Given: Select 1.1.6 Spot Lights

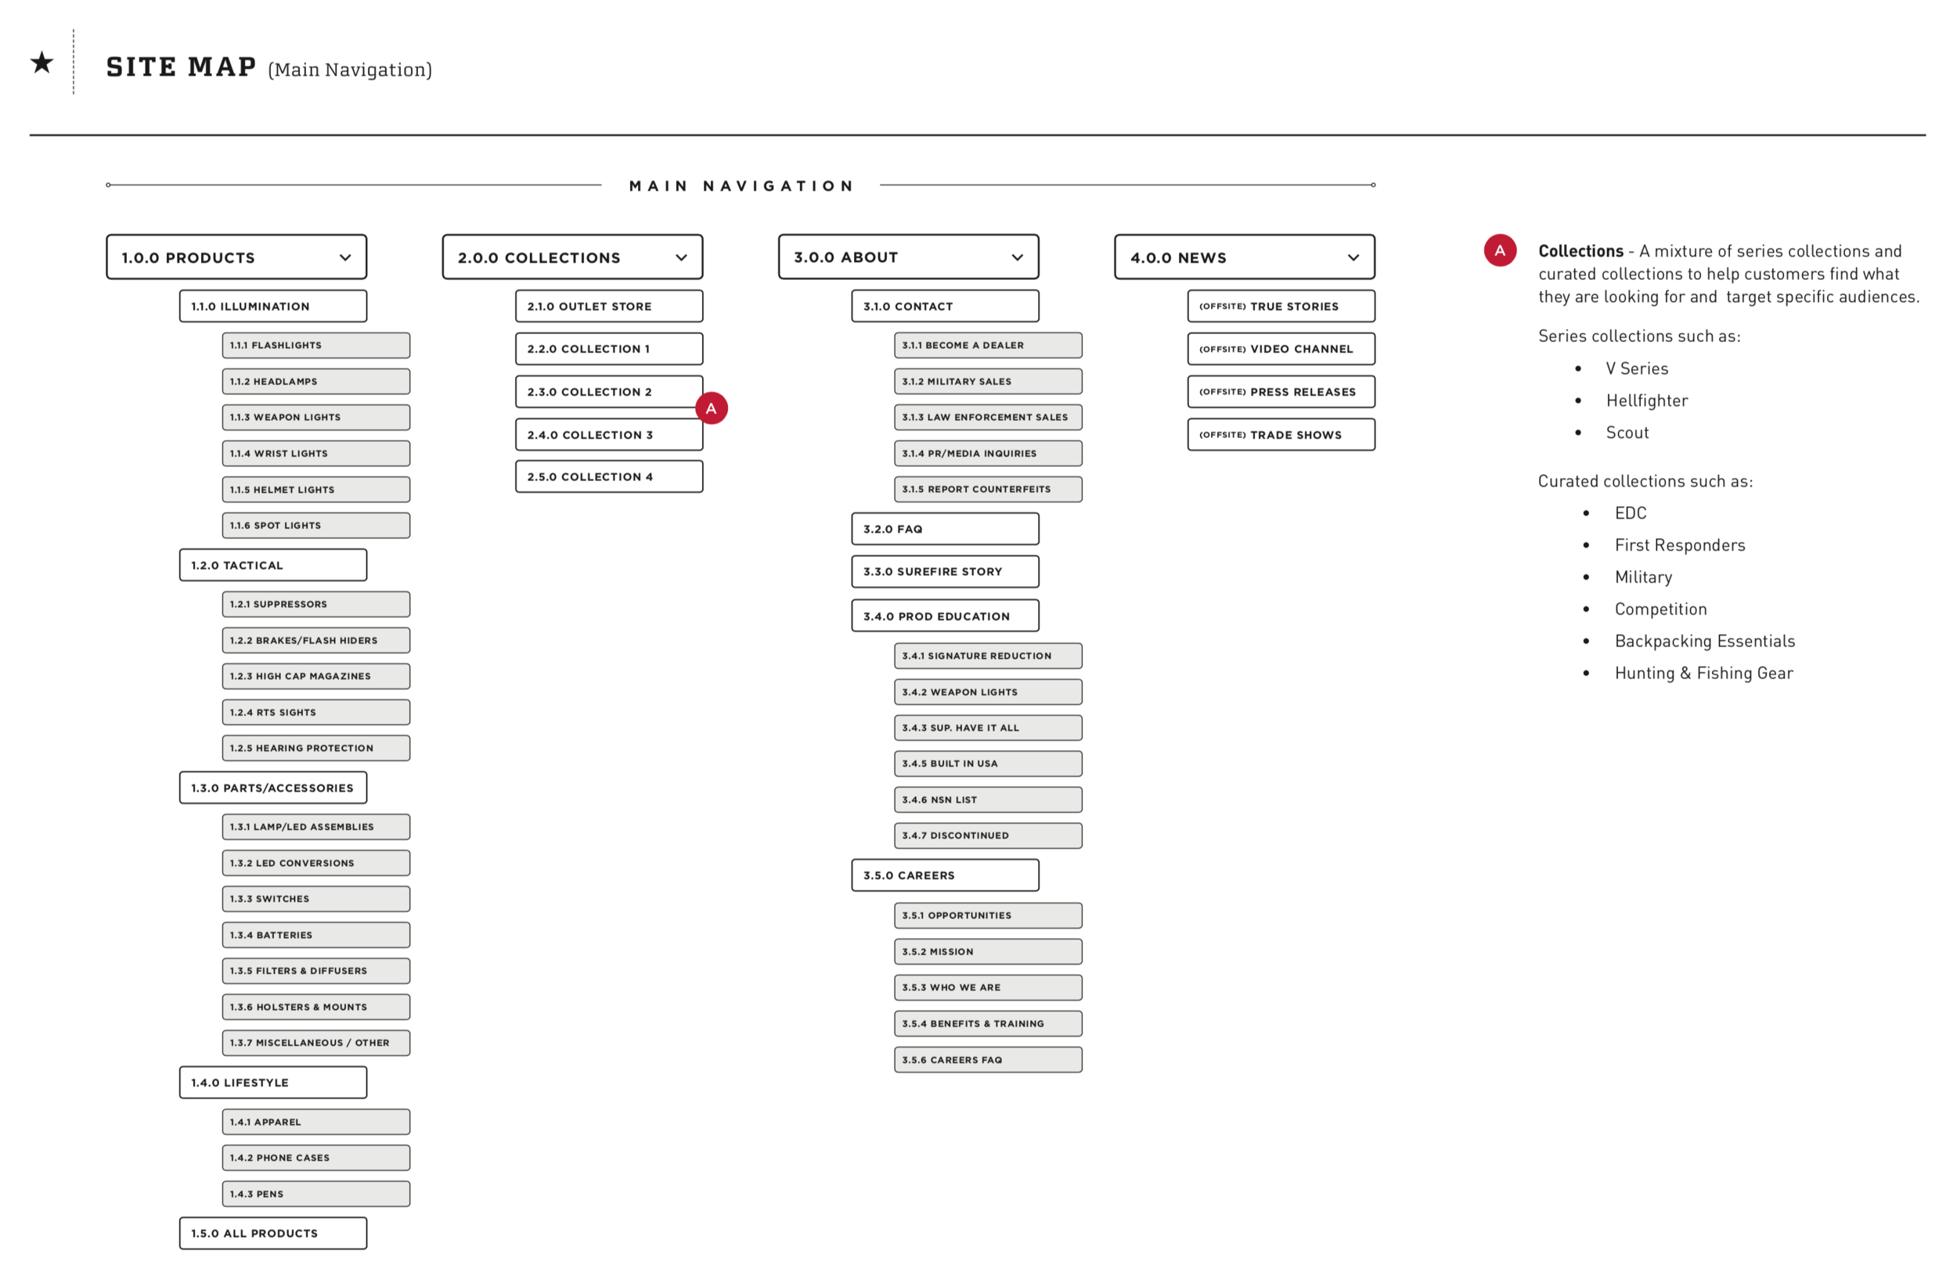Looking at the screenshot, I should coord(315,526).
